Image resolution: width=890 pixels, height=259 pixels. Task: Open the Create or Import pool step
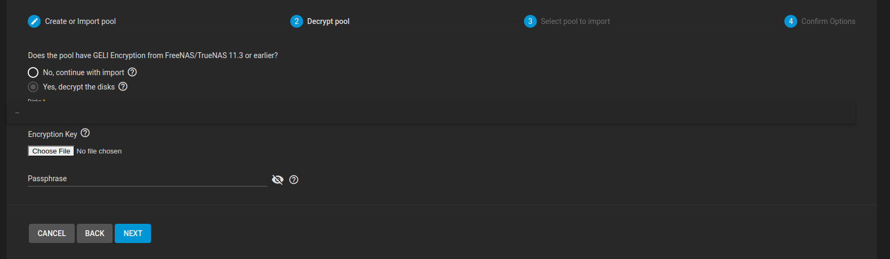(80, 21)
